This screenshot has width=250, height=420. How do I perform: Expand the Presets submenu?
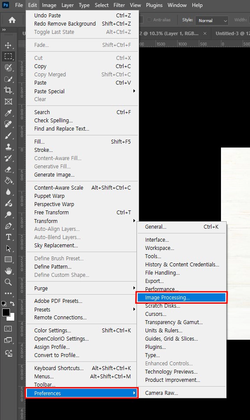pos(82,309)
